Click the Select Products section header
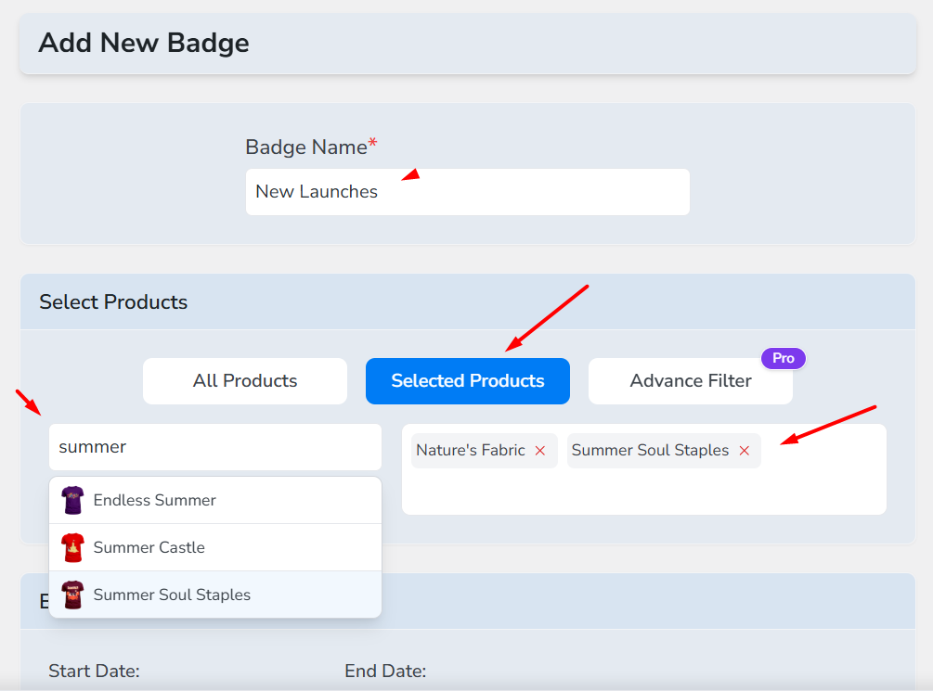 [113, 302]
